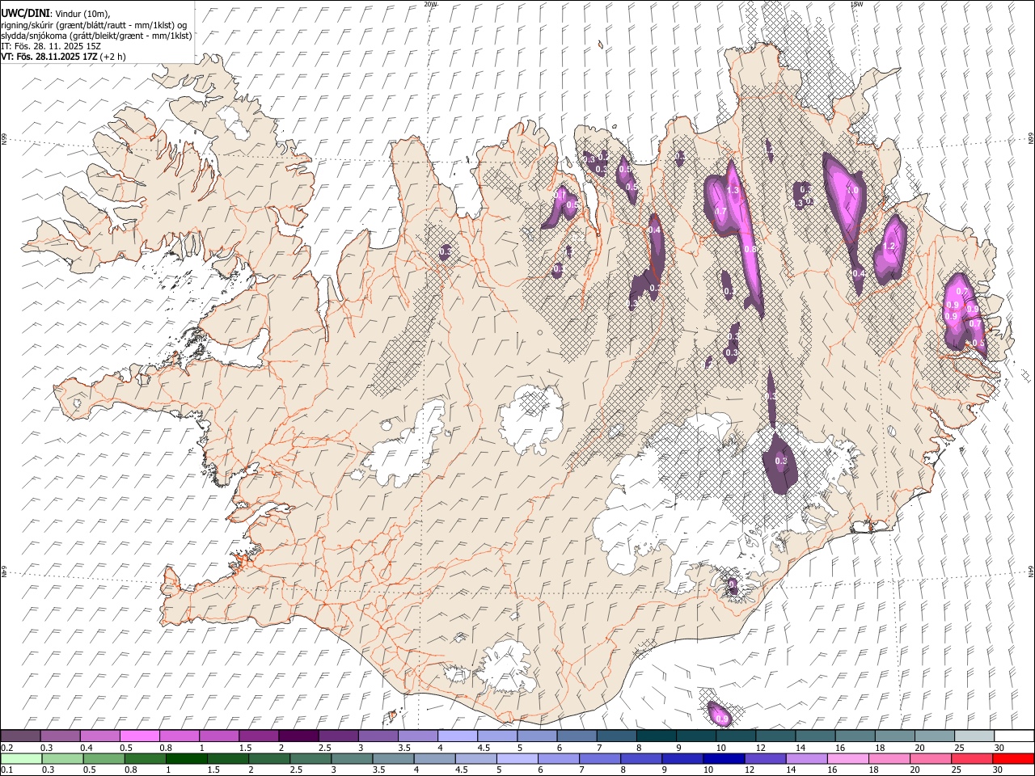This screenshot has height=776, width=1035.
Task: Pick the darkest purple 2–2.5 snow scale swatch
Action: 298,736
